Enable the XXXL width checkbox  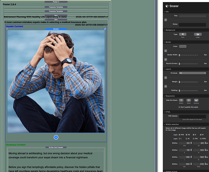tap(201, 139)
